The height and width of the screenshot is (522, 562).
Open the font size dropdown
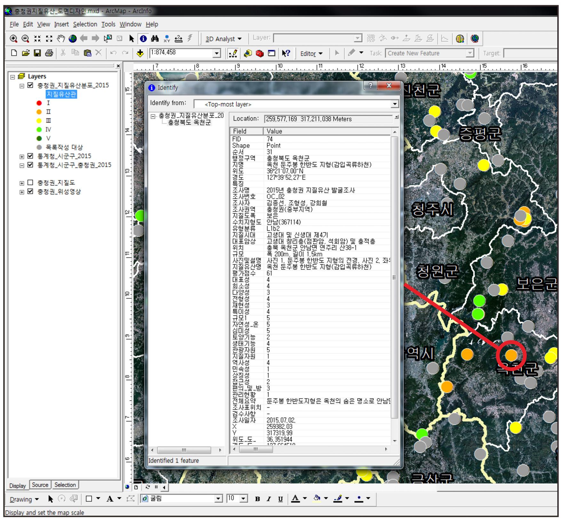point(244,499)
